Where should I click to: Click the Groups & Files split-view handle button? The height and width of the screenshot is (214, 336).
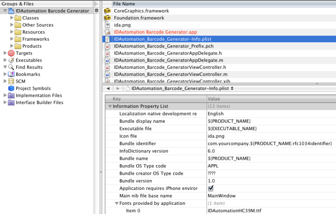(x=96, y=4)
